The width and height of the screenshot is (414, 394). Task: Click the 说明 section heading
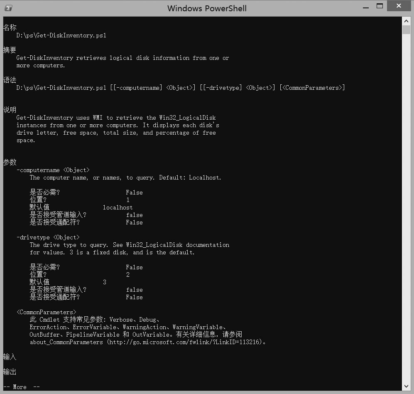10,110
